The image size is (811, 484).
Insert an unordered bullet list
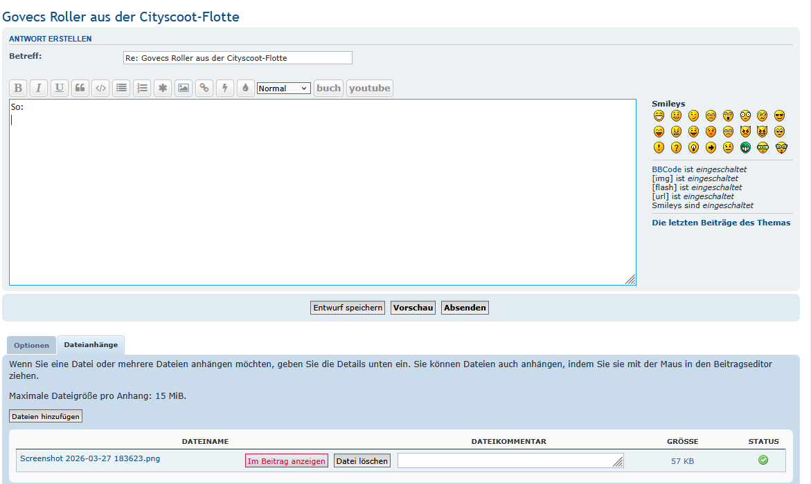122,88
